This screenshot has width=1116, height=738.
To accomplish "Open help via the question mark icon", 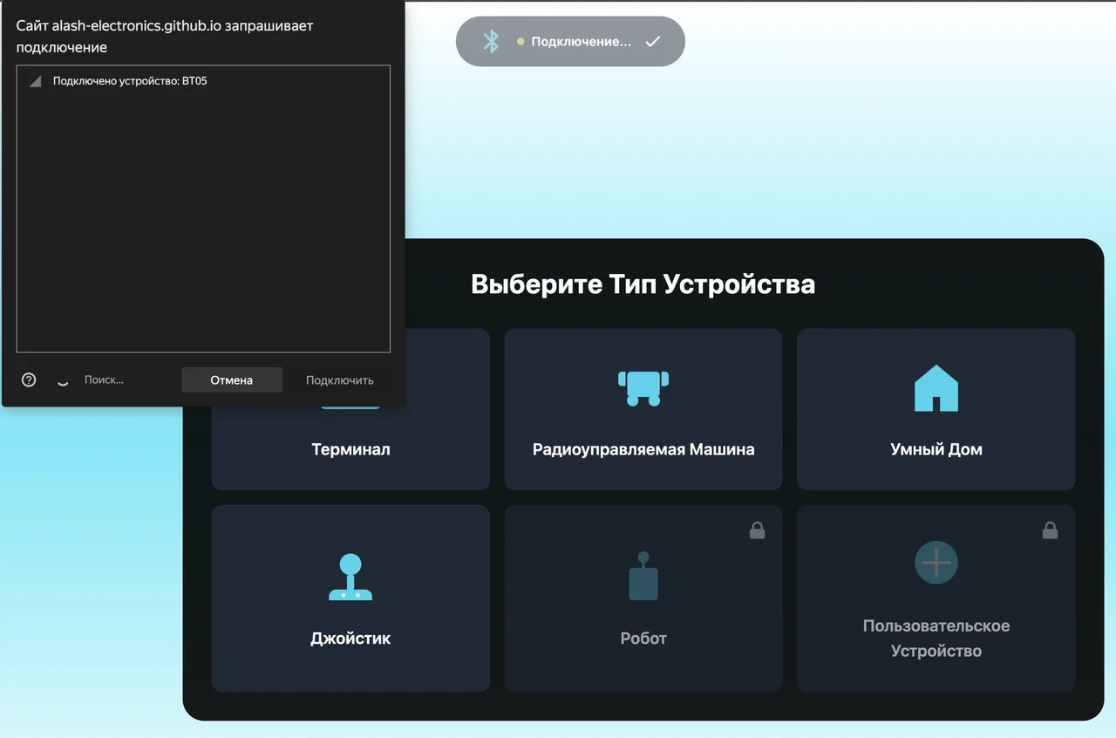I will (x=29, y=379).
